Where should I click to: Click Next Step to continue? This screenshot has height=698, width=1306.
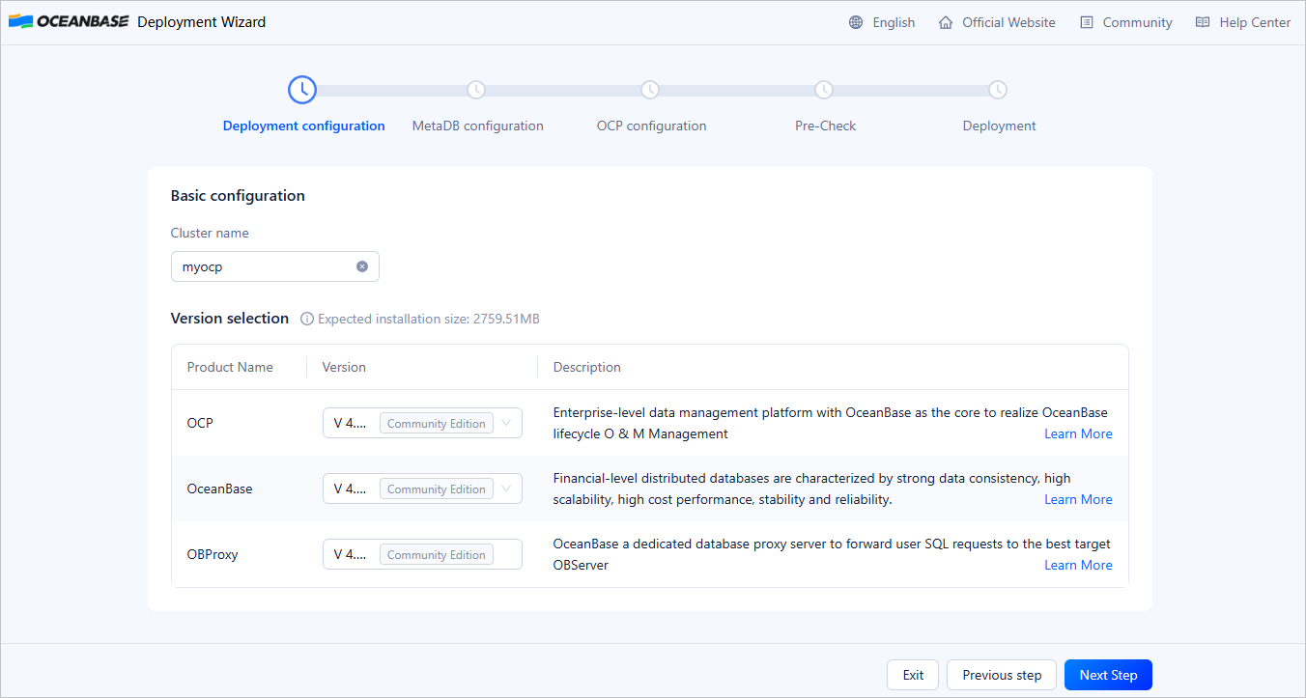(1107, 674)
